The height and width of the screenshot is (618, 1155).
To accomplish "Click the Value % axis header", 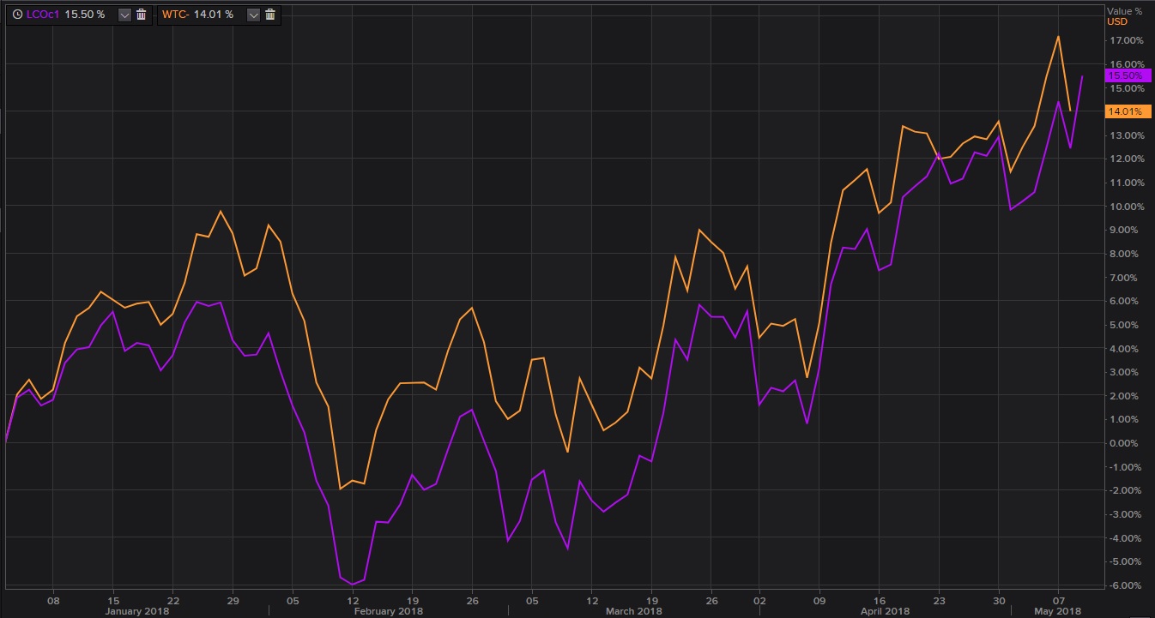I will coord(1124,11).
